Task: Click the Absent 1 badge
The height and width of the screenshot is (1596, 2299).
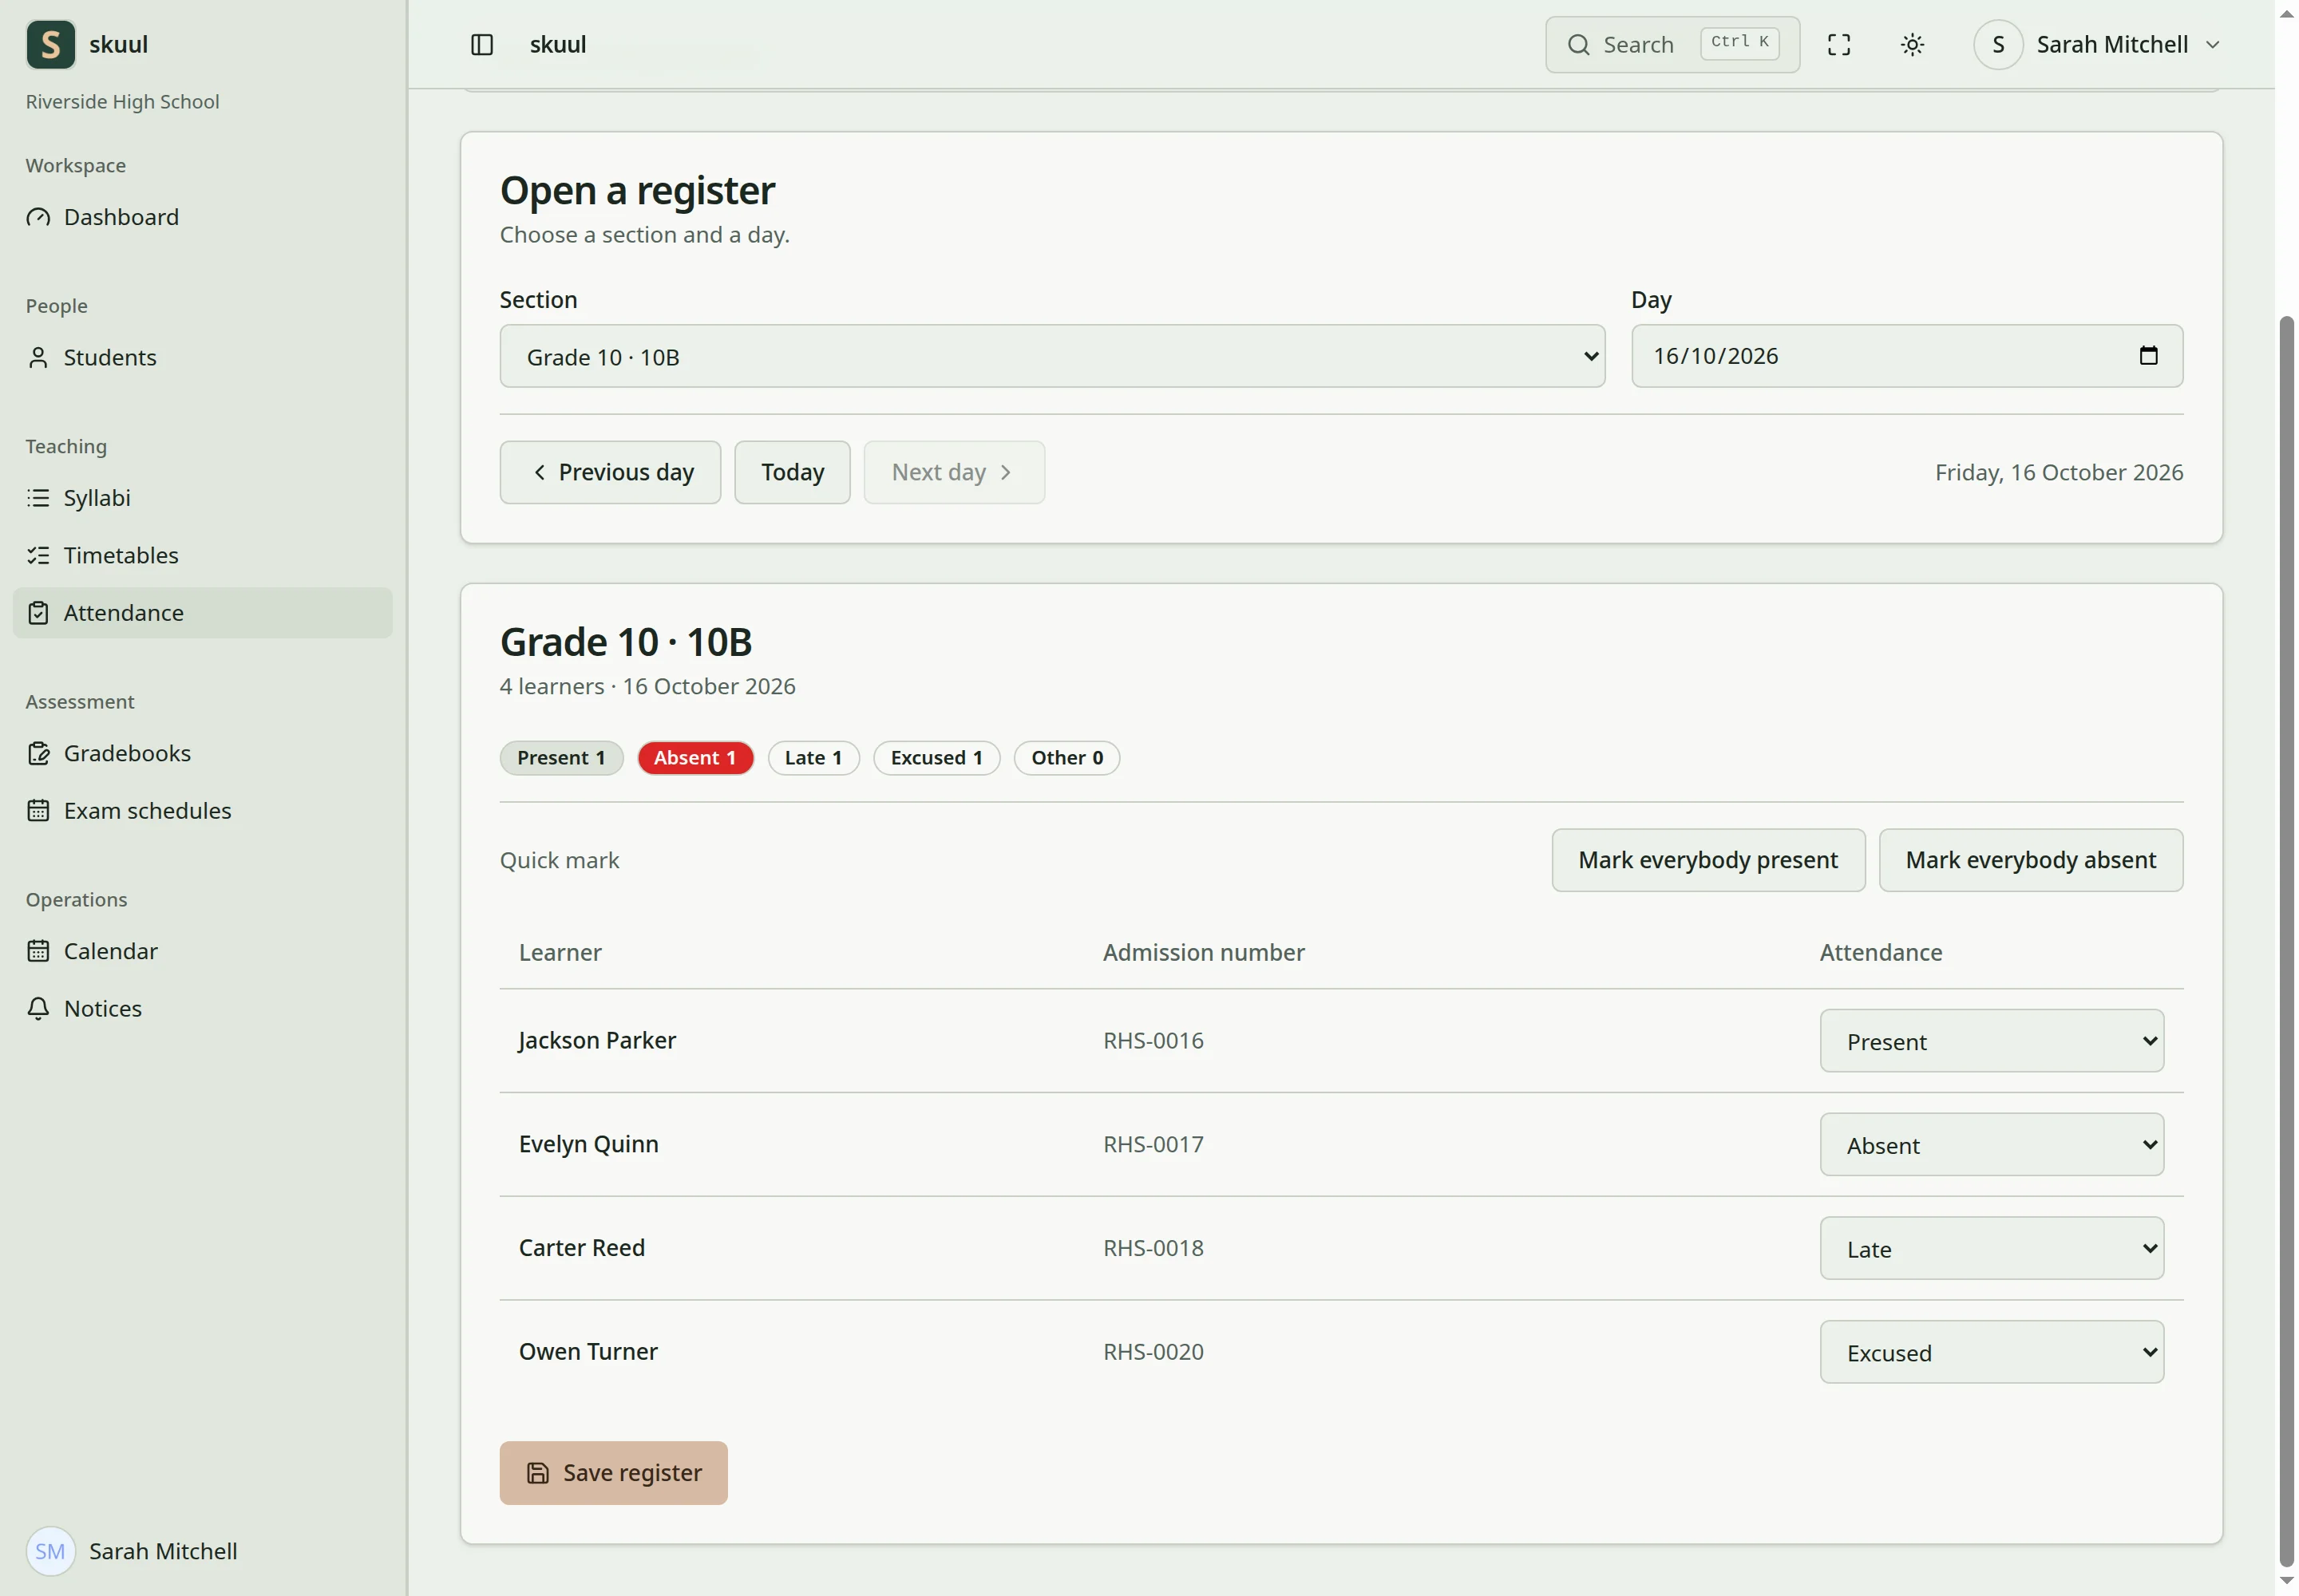Action: 695,758
